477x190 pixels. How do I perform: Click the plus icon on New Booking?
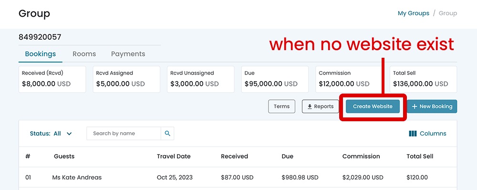[x=414, y=106]
